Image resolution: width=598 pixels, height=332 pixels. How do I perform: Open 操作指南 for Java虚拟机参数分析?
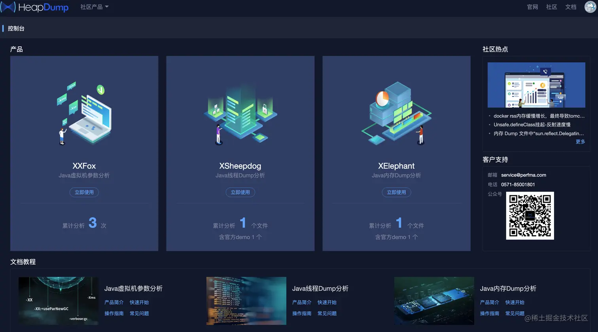[x=114, y=313]
